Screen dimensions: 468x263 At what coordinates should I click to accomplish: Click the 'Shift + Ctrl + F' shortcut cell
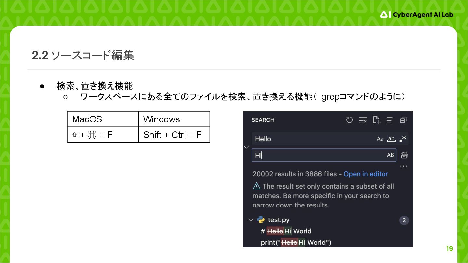[174, 135]
